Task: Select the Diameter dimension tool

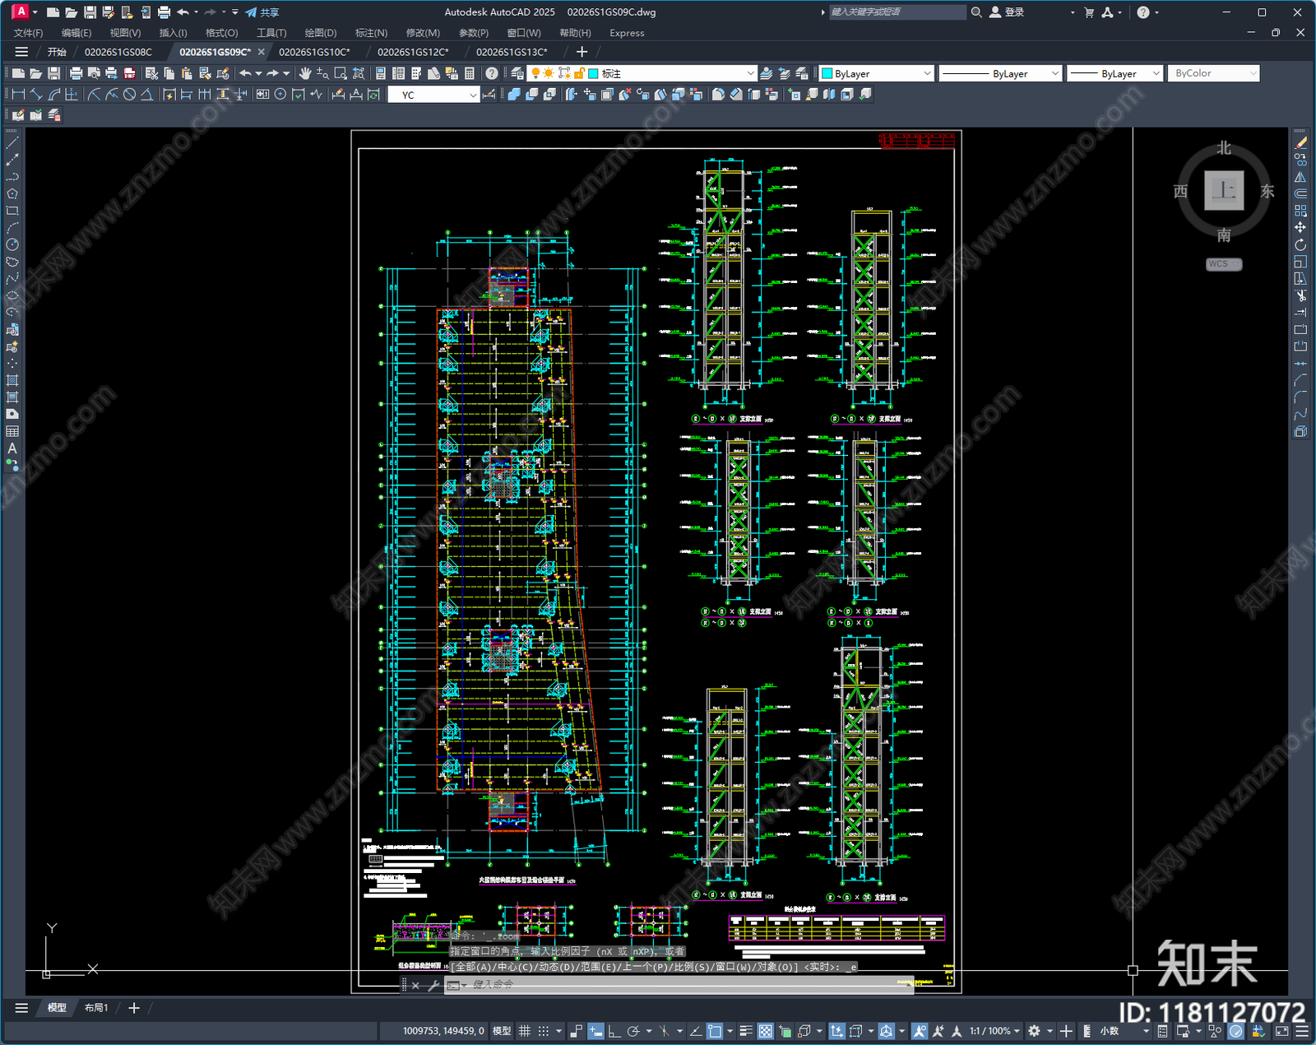Action: (x=129, y=95)
